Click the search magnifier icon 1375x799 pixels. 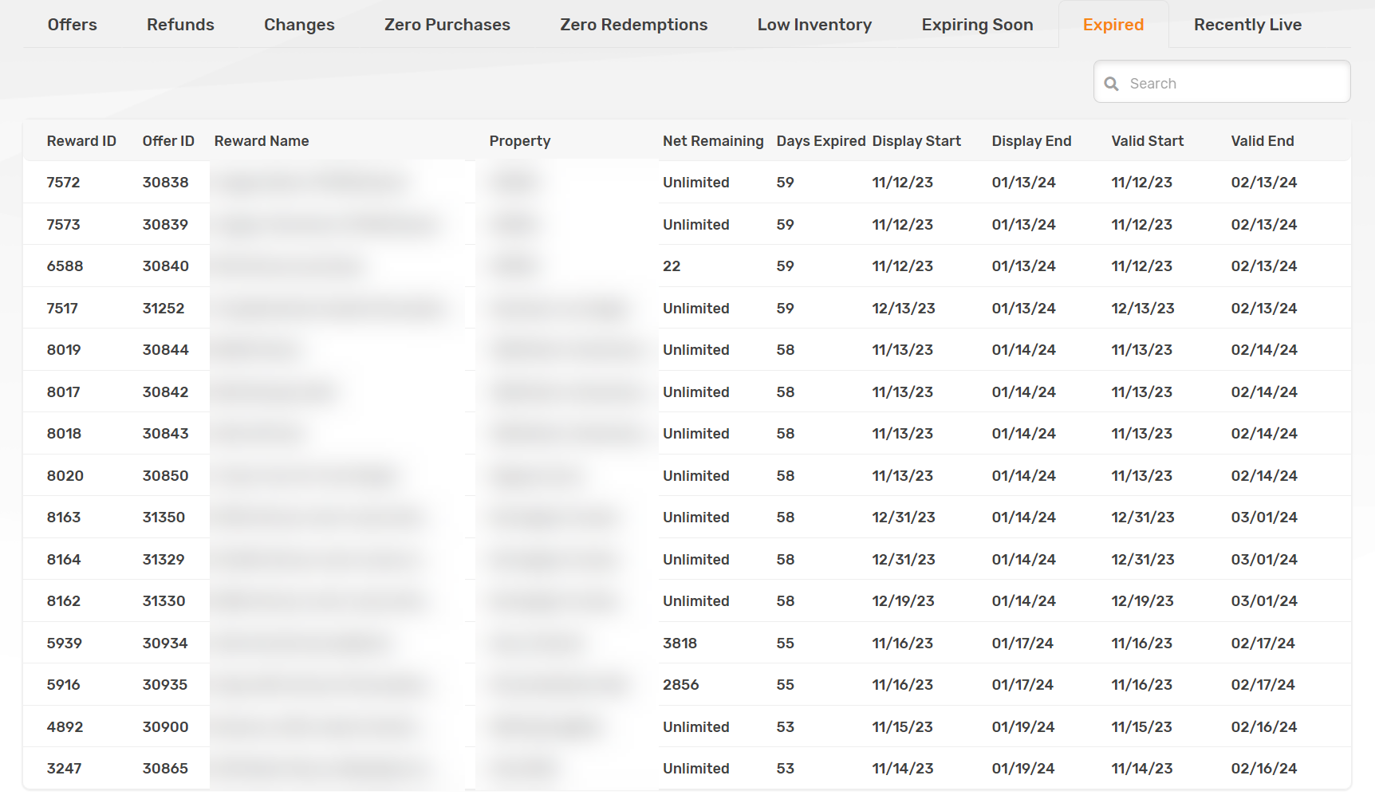pyautogui.click(x=1111, y=84)
